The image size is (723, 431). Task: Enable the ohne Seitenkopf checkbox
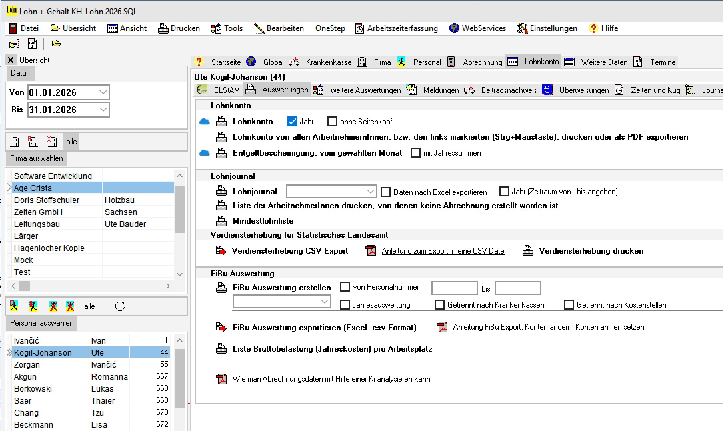[x=332, y=121]
